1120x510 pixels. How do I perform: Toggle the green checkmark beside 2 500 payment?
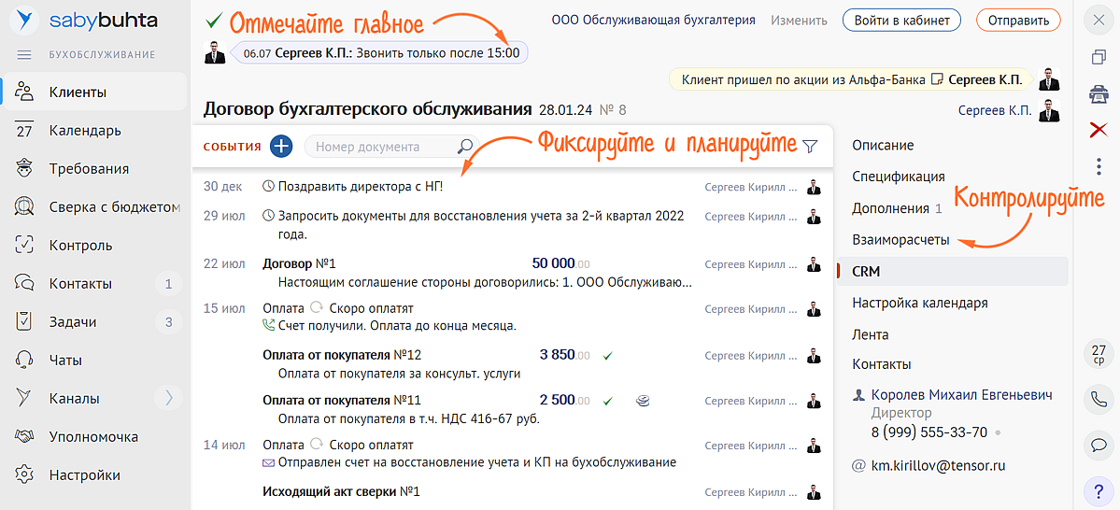click(x=607, y=401)
